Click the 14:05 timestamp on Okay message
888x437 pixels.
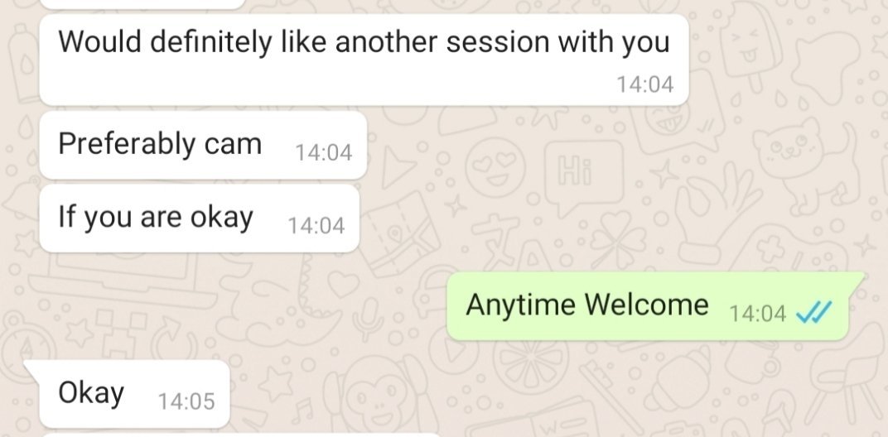point(186,401)
